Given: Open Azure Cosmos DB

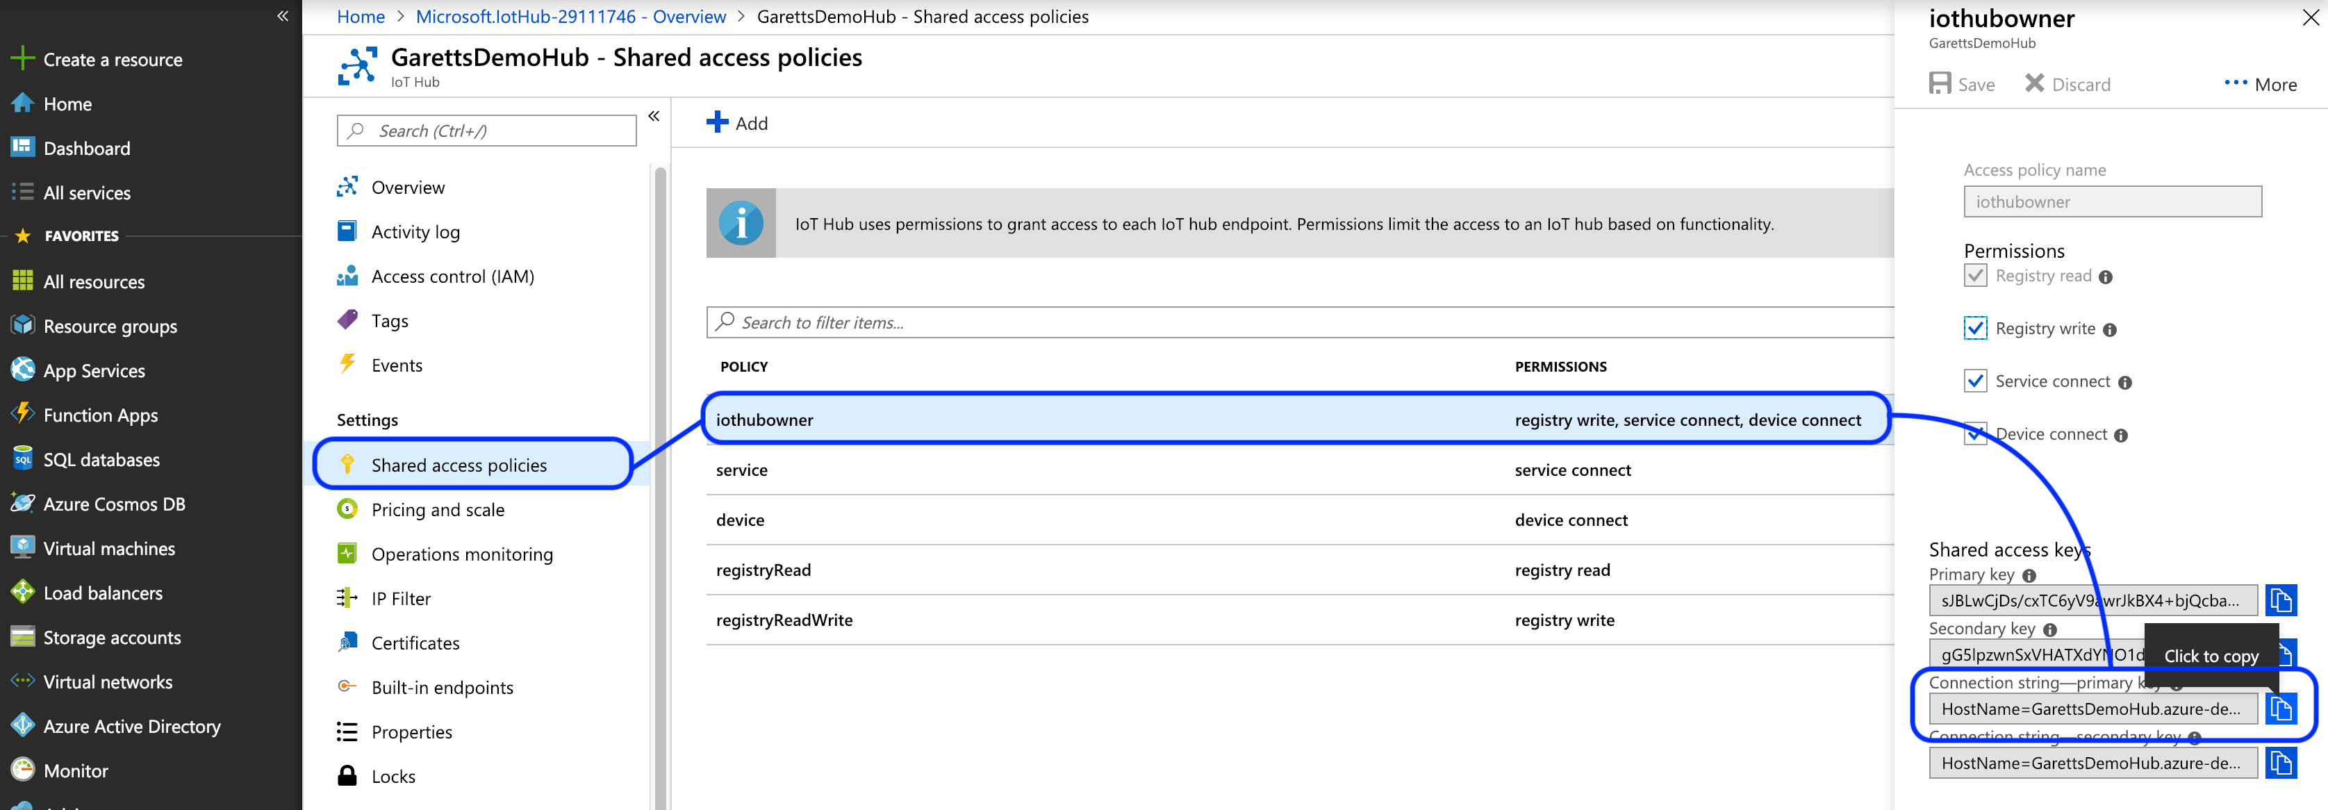Looking at the screenshot, I should pos(113,504).
